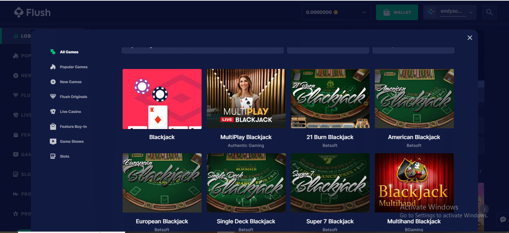Open the middle filter dropdown above games
This screenshot has height=233, width=509.
coord(328,49)
